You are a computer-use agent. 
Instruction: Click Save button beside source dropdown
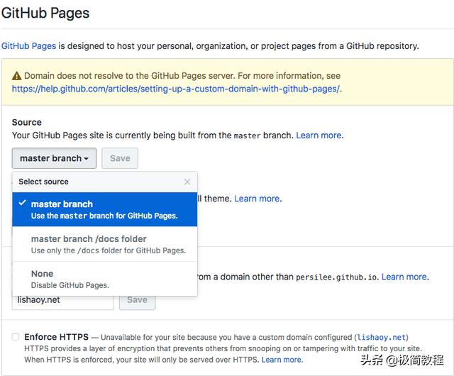[x=120, y=158]
